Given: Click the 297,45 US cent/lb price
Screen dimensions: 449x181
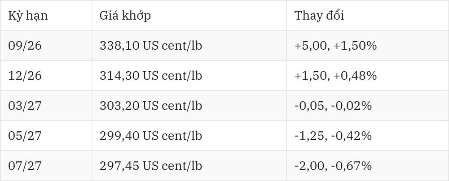Looking at the screenshot, I should [x=151, y=166].
